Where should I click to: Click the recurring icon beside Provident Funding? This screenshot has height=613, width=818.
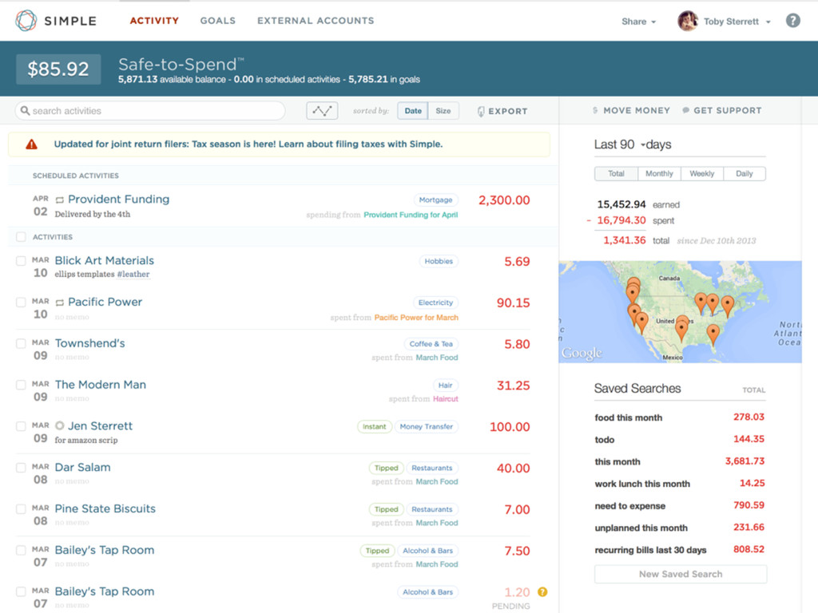[59, 200]
